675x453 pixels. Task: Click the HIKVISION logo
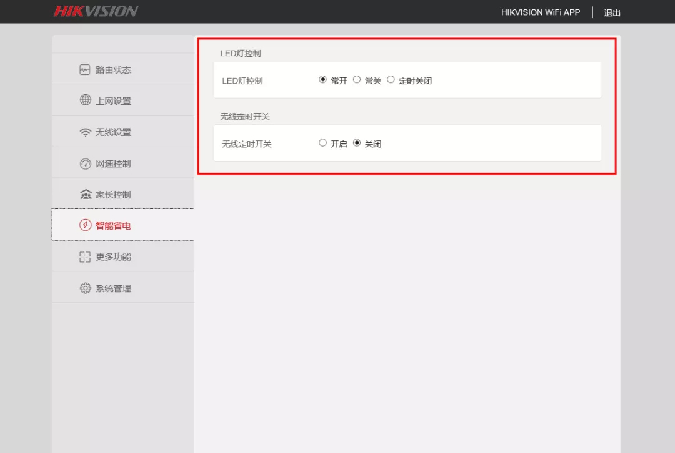coord(96,12)
